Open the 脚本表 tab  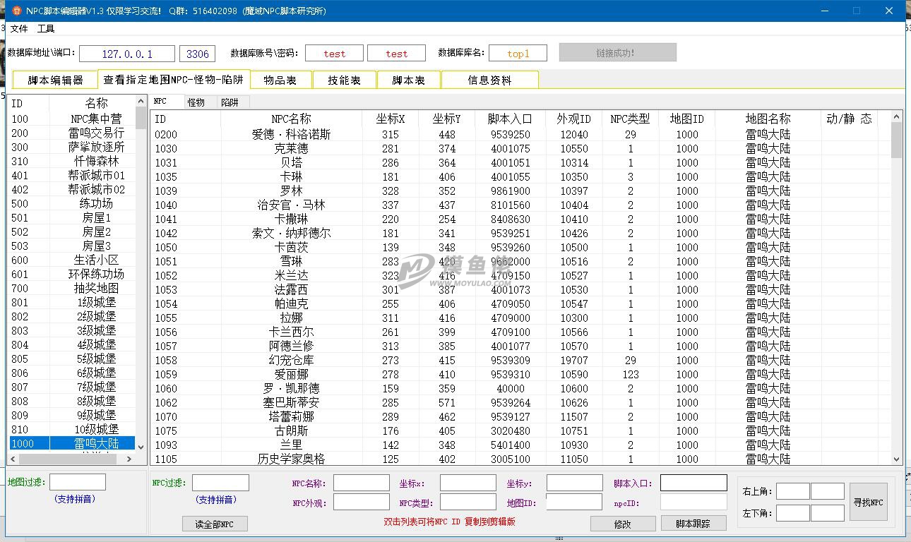click(x=409, y=80)
